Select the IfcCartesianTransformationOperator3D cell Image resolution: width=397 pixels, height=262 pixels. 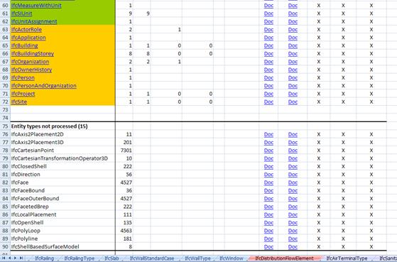coord(62,158)
